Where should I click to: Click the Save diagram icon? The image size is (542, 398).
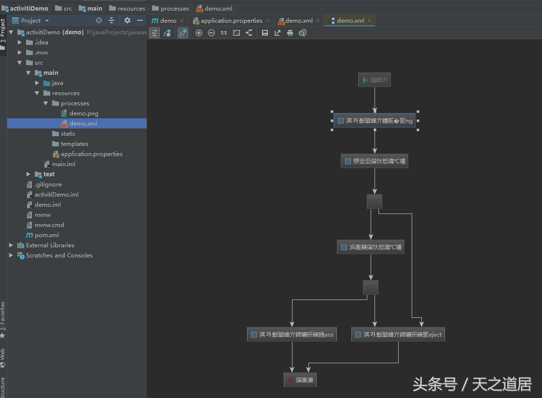(264, 33)
